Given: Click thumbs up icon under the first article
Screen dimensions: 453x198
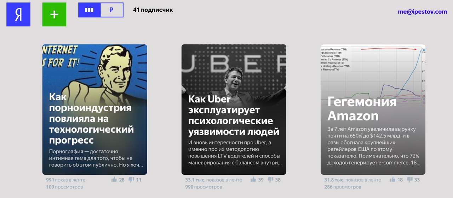Looking at the screenshot, I should coord(114,180).
